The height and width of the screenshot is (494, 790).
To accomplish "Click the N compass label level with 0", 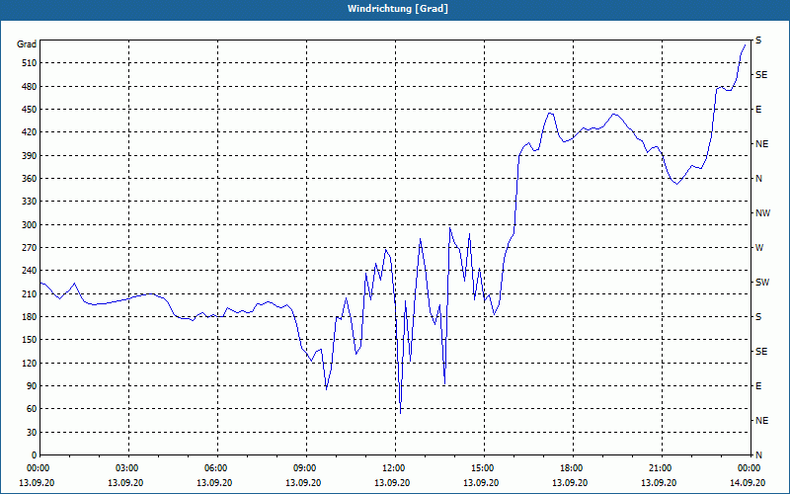I will (759, 455).
